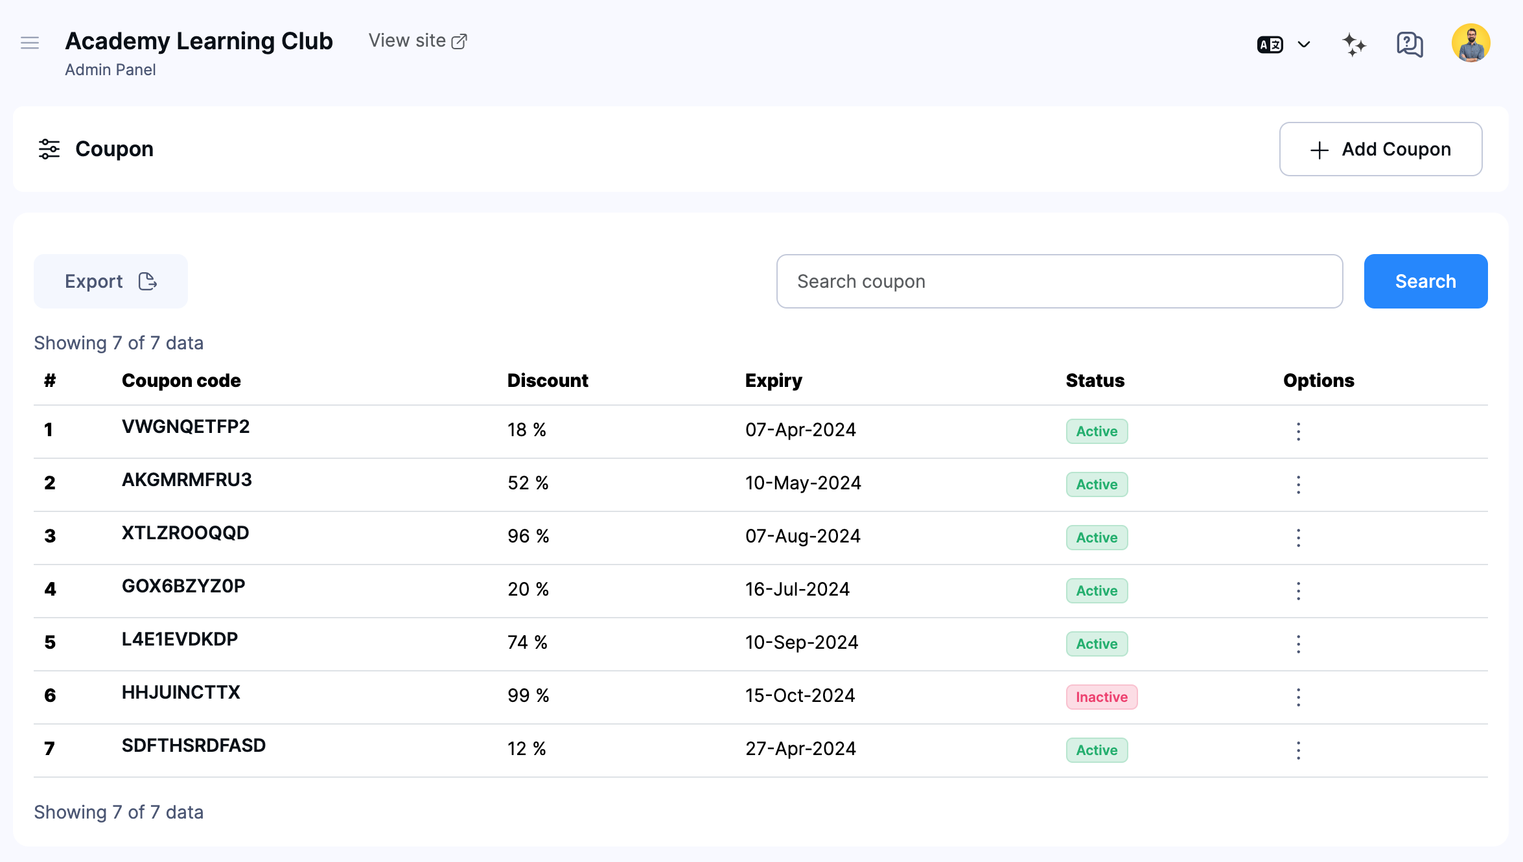The height and width of the screenshot is (862, 1523).
Task: Click the Add Coupon button
Action: [x=1380, y=149]
